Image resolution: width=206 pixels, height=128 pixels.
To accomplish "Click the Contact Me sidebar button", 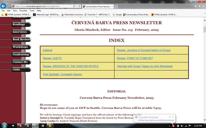I will [x=21, y=62].
